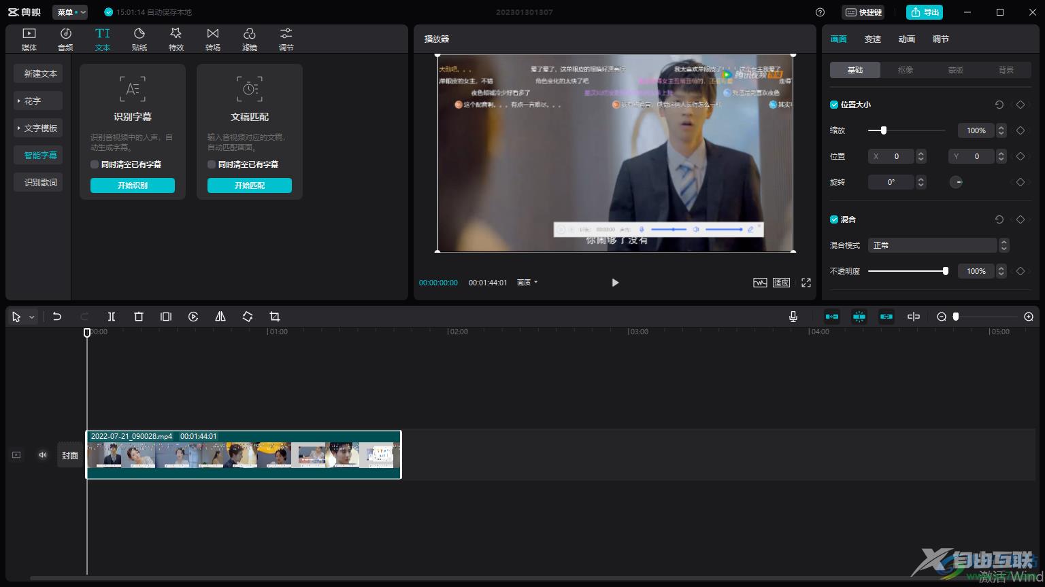Click the 不透明度 opacity slider handle
The image size is (1045, 587).
tap(946, 271)
